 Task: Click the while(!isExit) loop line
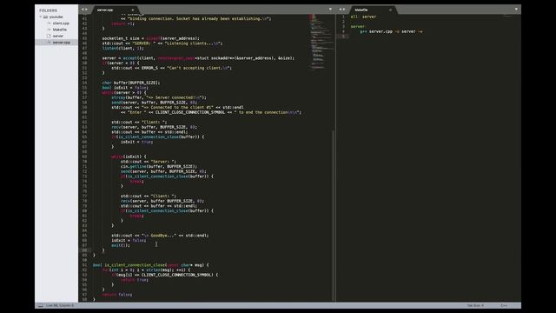pos(129,156)
